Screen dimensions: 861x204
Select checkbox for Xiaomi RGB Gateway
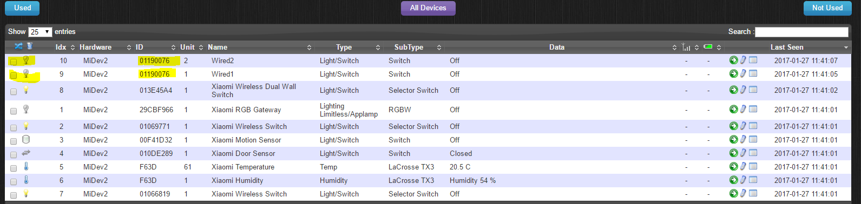pos(14,111)
